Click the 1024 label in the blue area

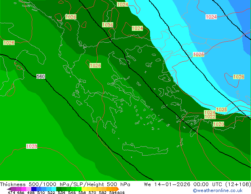(x=211, y=17)
